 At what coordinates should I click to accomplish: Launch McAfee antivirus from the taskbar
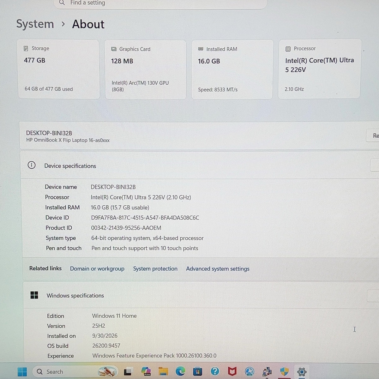[x=232, y=371]
